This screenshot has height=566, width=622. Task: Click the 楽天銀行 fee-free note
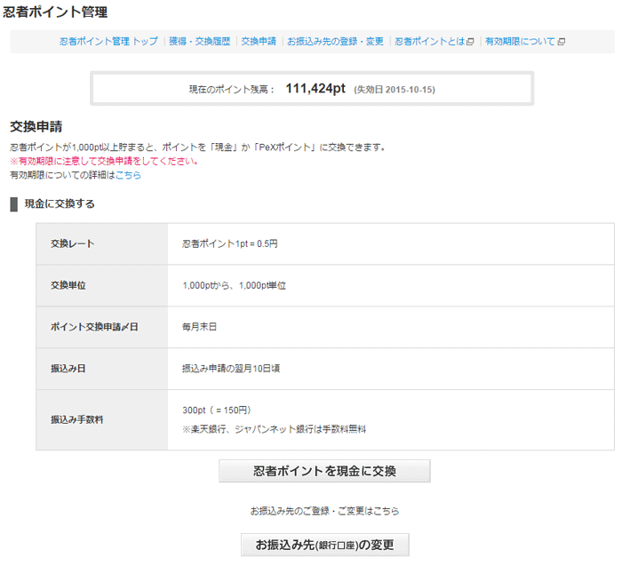pyautogui.click(x=274, y=429)
